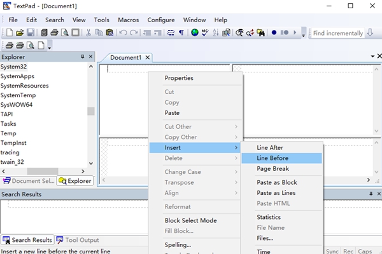This screenshot has width=382, height=254.
Task: Switch to the Tool Output tab
Action: click(x=78, y=240)
